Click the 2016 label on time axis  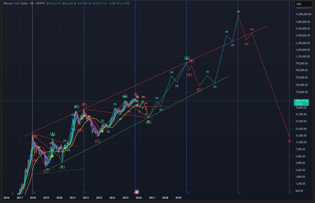tap(7, 197)
